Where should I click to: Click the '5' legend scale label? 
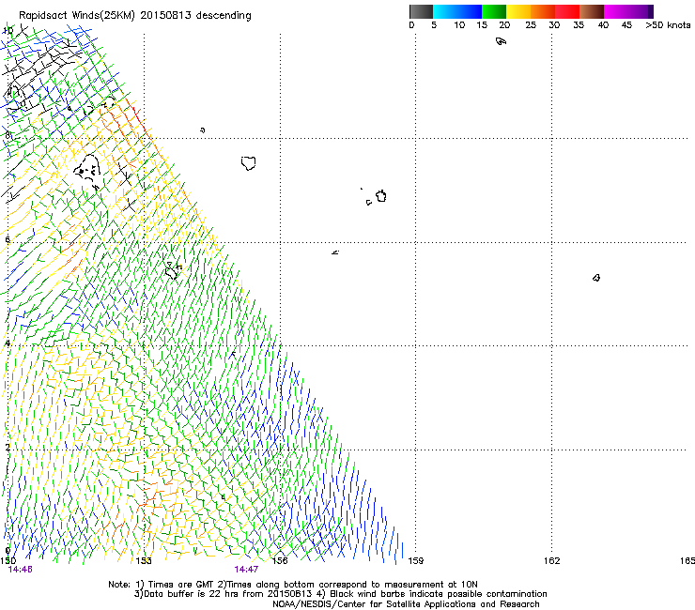[434, 25]
